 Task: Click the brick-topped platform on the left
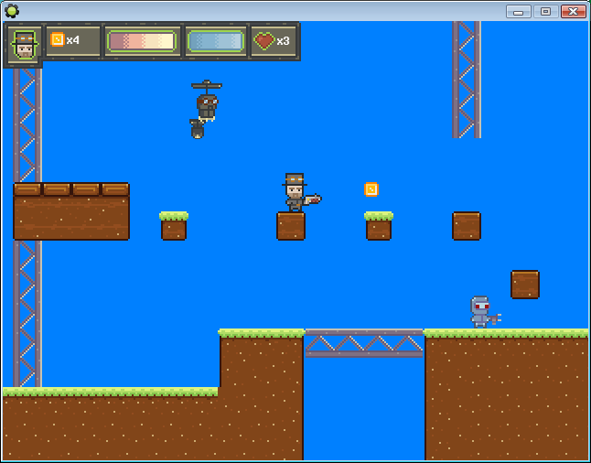[71, 210]
